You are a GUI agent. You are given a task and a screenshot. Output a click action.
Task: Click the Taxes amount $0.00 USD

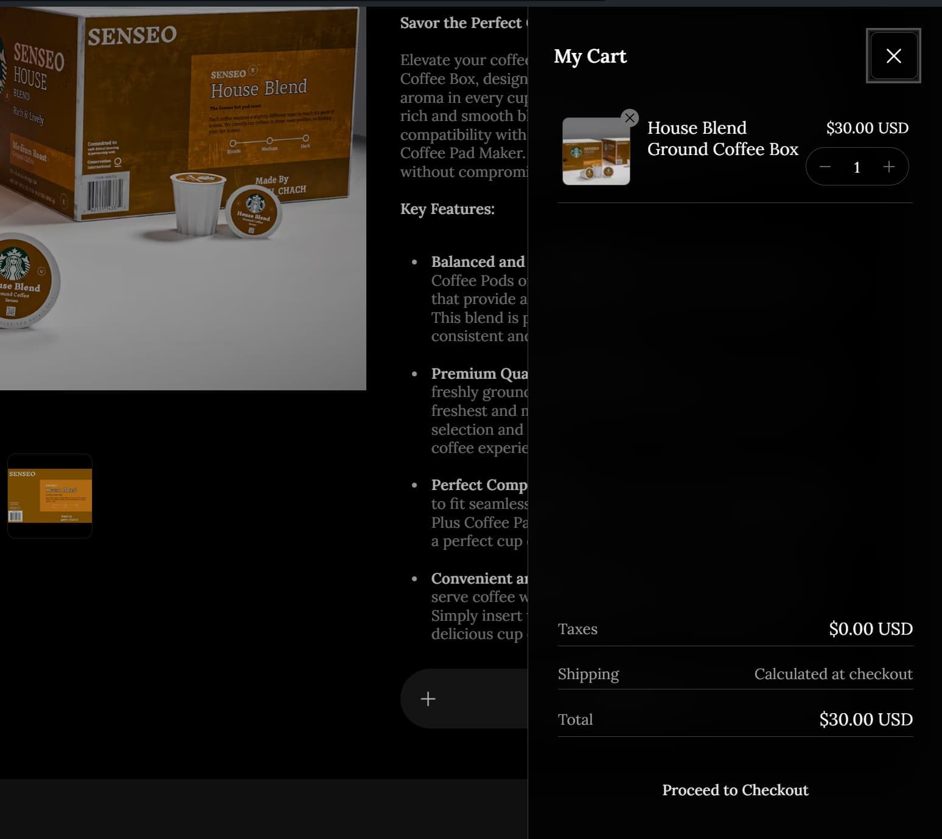[870, 629]
